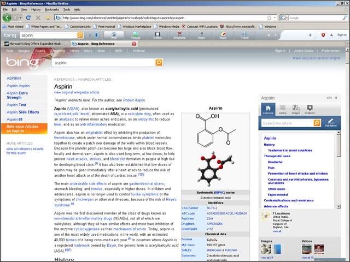This screenshot has width=350, height=262.
Task: Click 'Aspirin Side Effects' in left sidebar
Action: 23,112
